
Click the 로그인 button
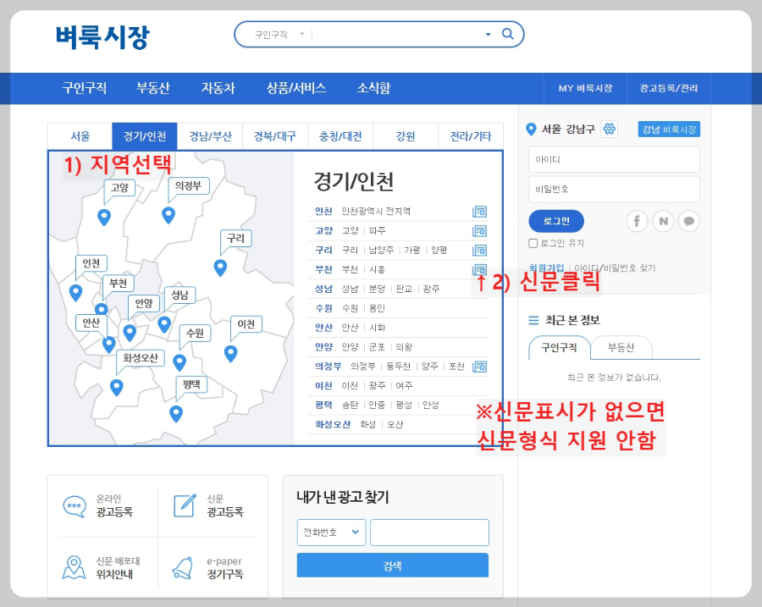pyautogui.click(x=555, y=221)
